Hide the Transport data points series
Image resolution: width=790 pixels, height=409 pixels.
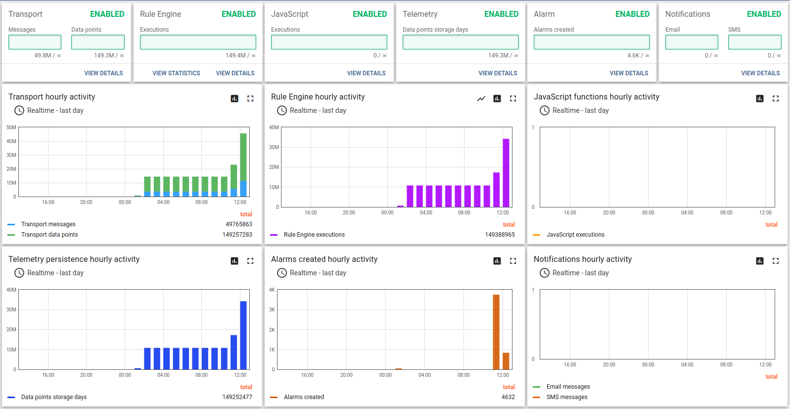[x=49, y=235]
